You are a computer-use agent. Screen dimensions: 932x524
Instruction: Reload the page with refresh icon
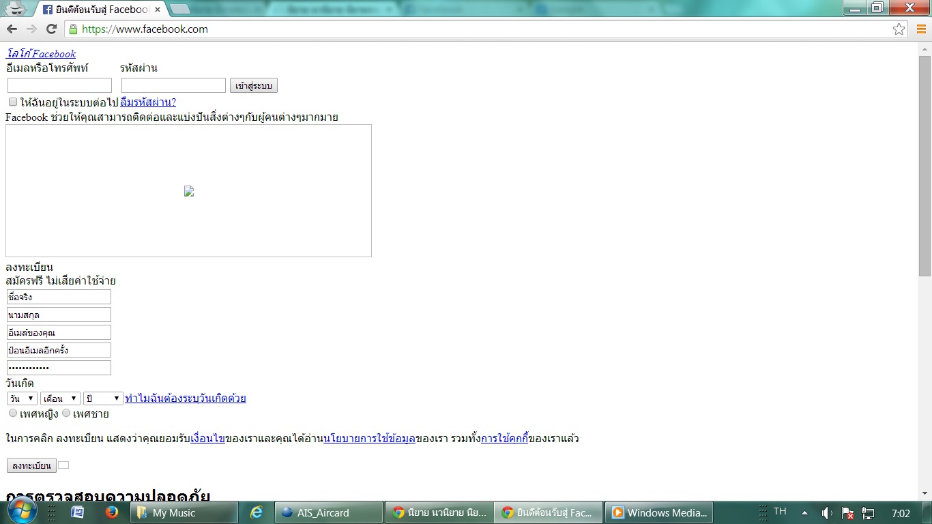51,29
